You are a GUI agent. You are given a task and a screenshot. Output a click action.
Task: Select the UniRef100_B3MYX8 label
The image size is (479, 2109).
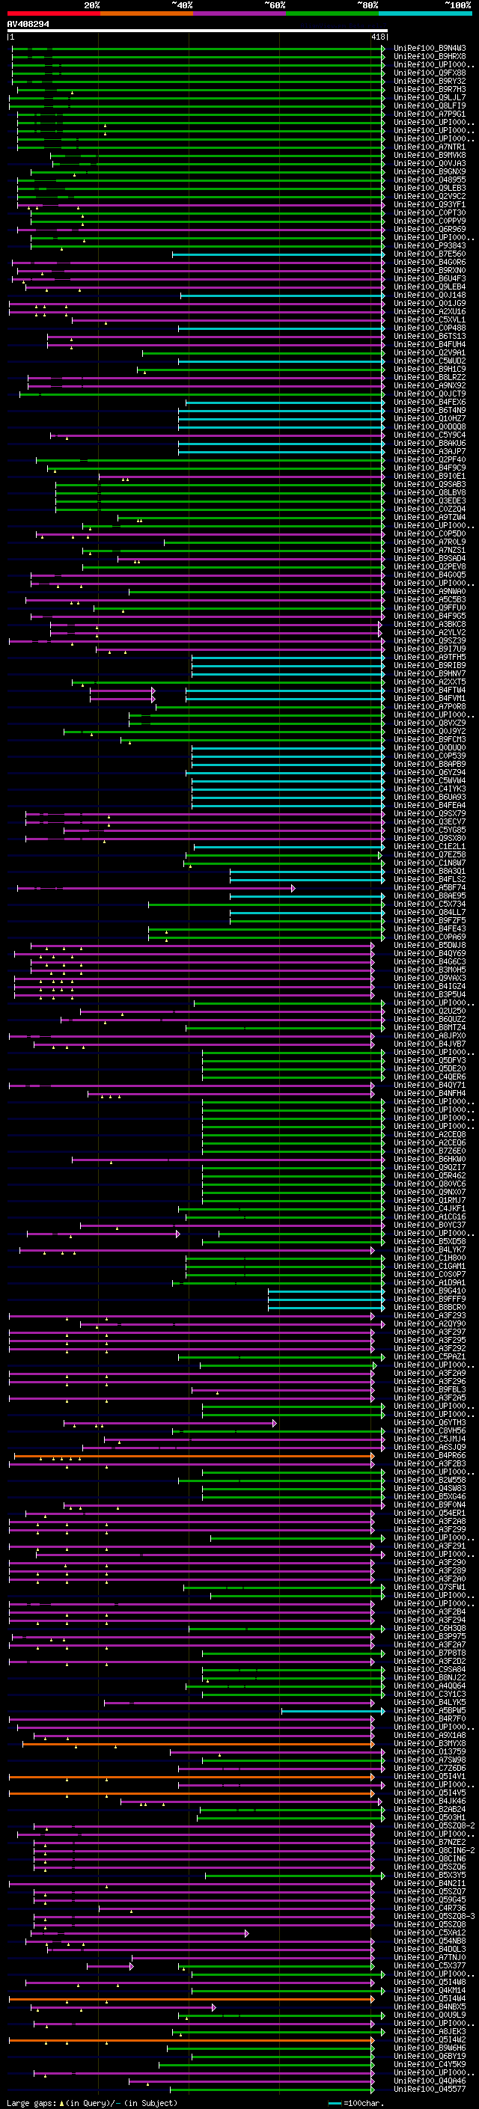tap(430, 1743)
